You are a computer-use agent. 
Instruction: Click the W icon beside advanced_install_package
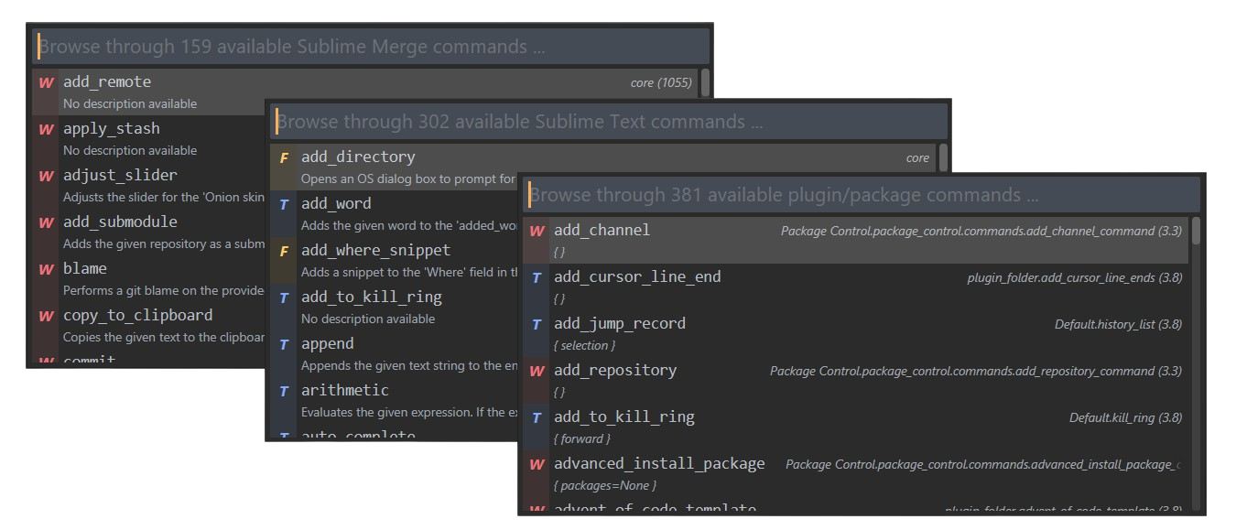(537, 464)
